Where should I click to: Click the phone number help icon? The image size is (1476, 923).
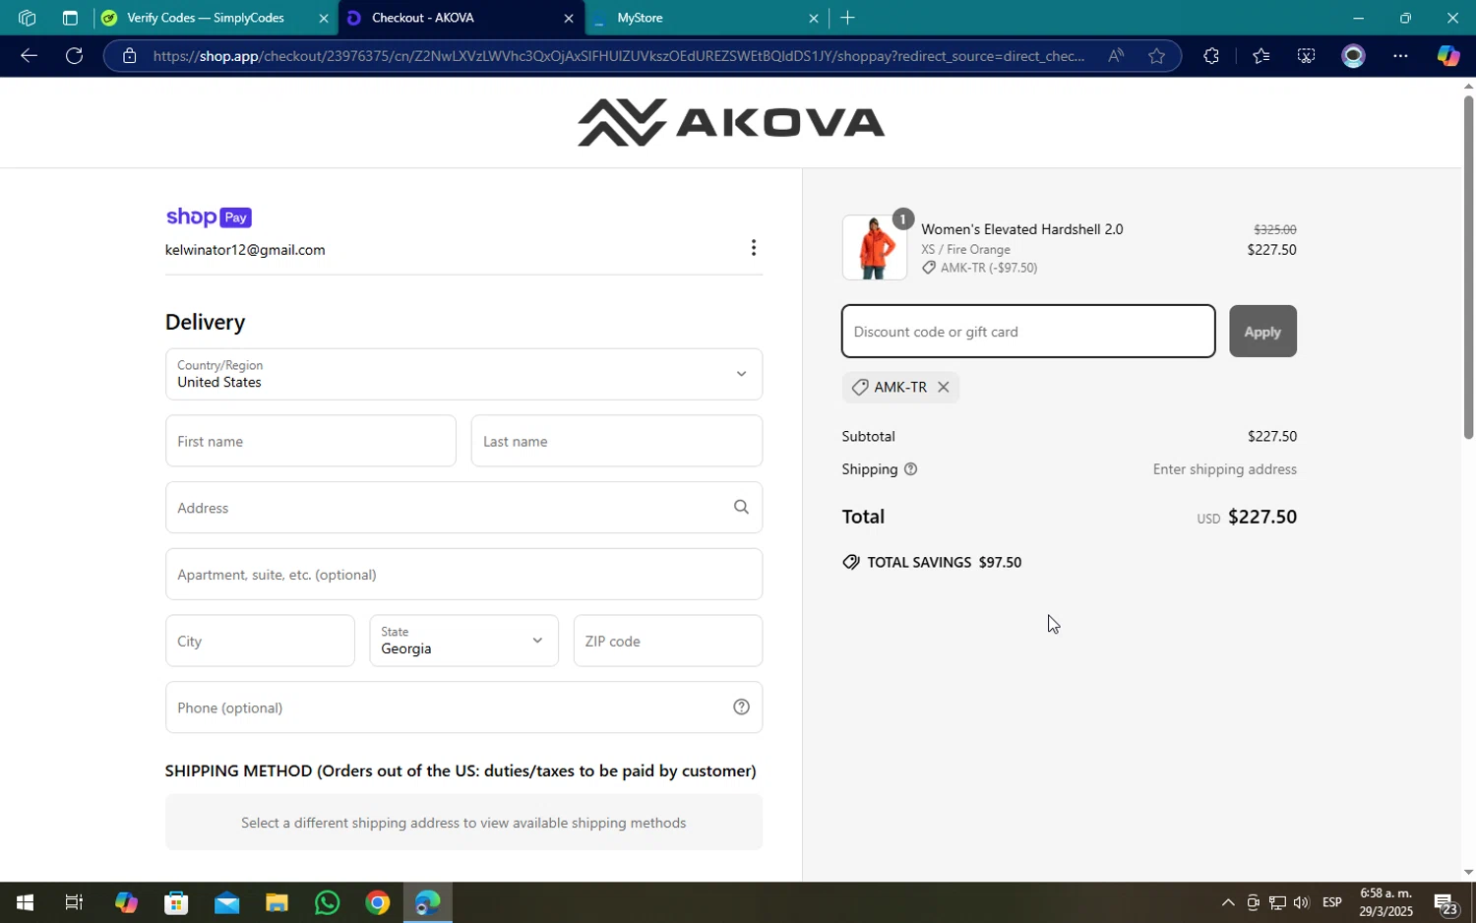tap(742, 708)
